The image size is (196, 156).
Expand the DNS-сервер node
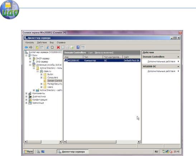[30, 62]
